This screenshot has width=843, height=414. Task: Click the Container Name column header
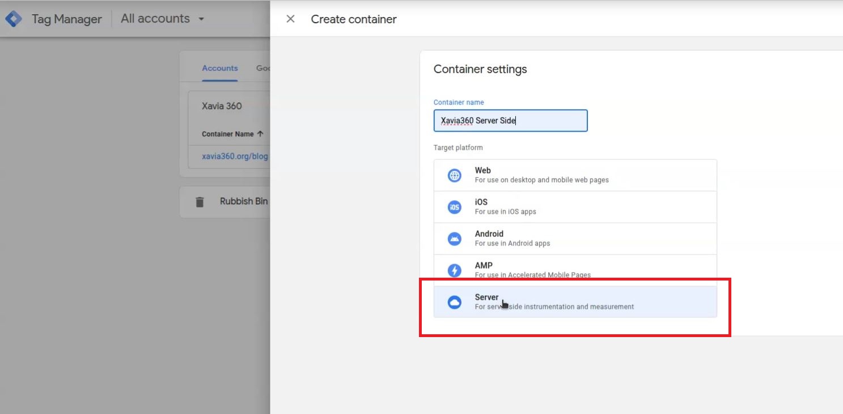coord(228,134)
